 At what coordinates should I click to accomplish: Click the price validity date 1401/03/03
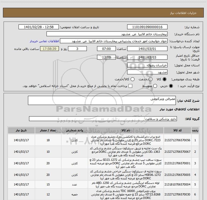(x=147, y=57)
